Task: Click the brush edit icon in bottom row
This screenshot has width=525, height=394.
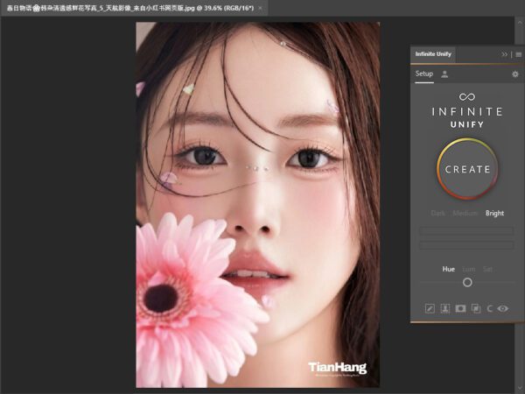Action: click(x=430, y=308)
